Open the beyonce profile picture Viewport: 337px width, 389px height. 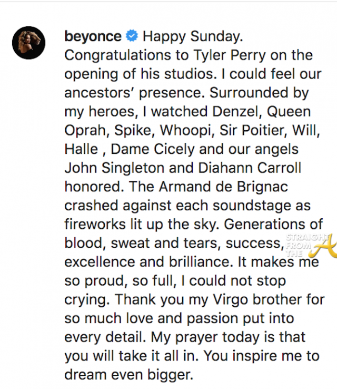point(28,42)
